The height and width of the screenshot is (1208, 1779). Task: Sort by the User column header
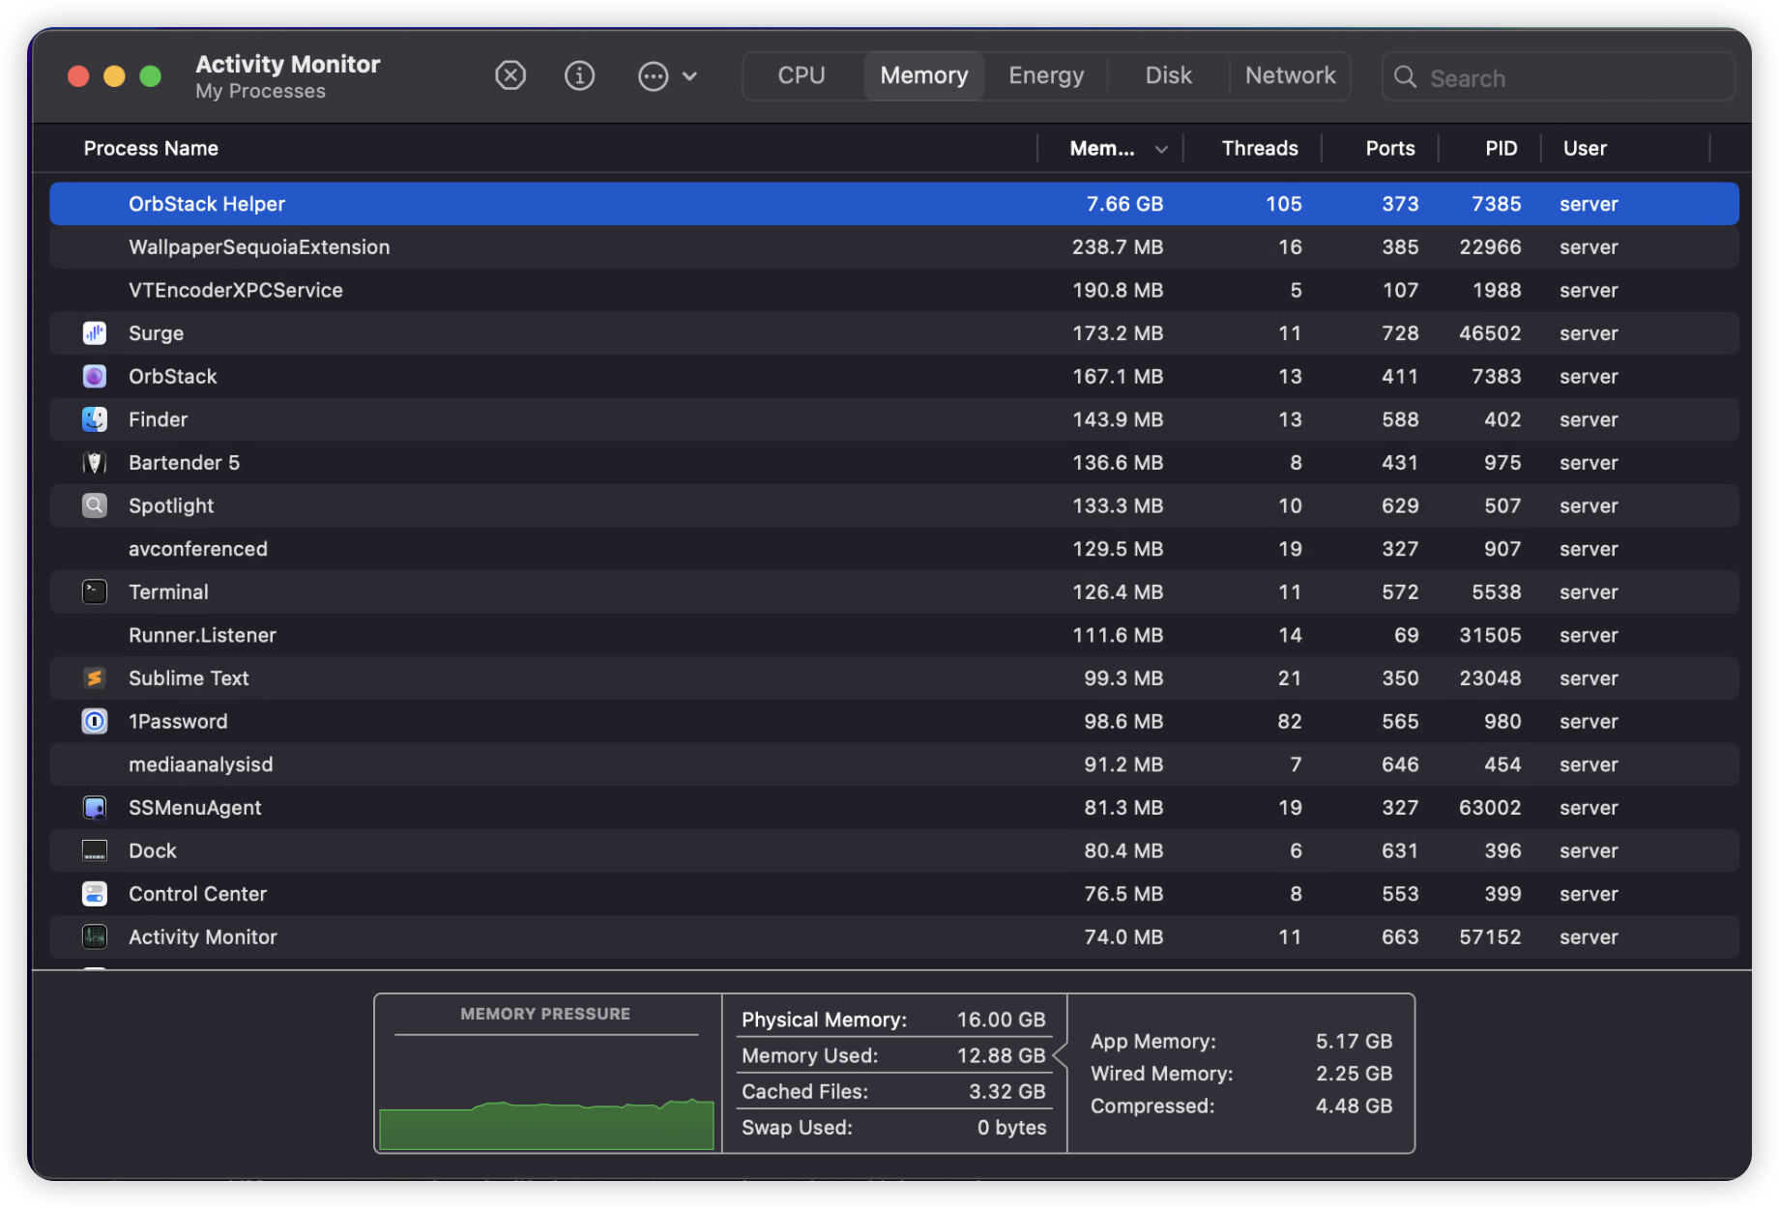1585,148
